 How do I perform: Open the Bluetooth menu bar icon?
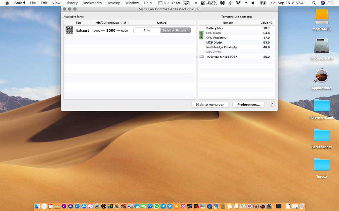point(230,3)
